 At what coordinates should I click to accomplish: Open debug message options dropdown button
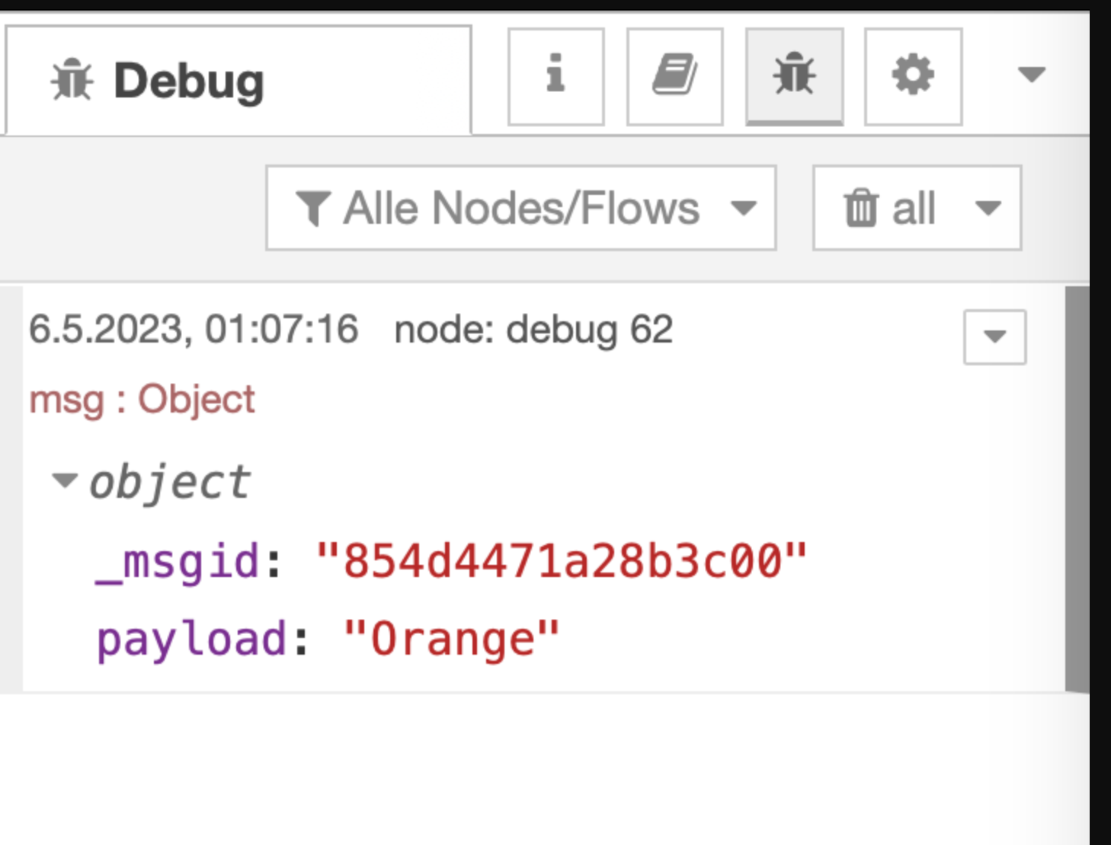[994, 336]
